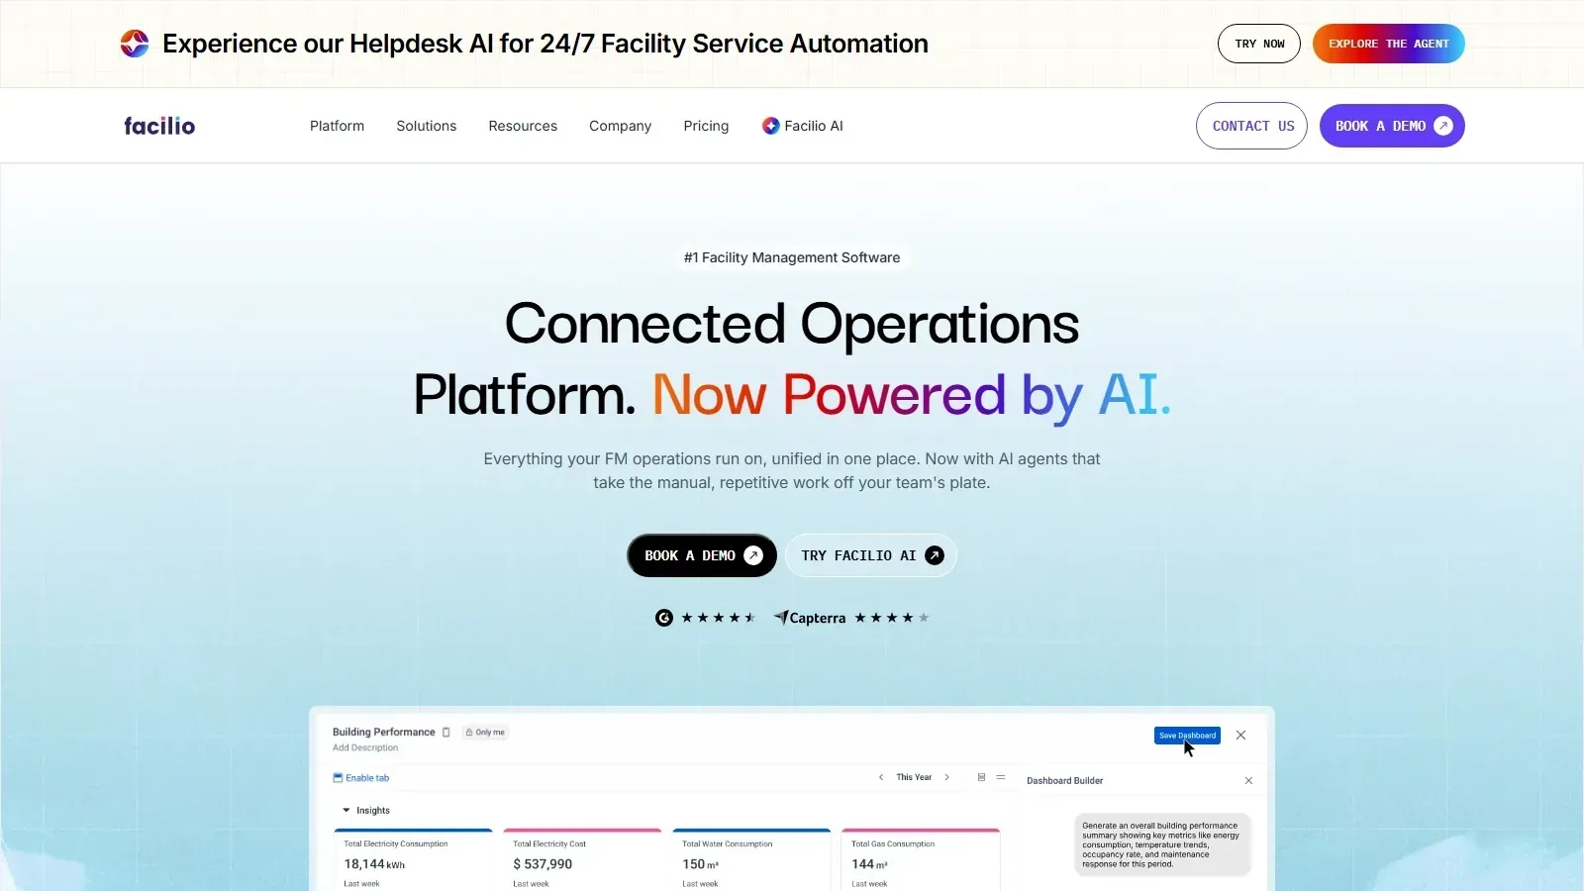
Task: Close the Building Performance dashboard editor
Action: click(x=1240, y=736)
